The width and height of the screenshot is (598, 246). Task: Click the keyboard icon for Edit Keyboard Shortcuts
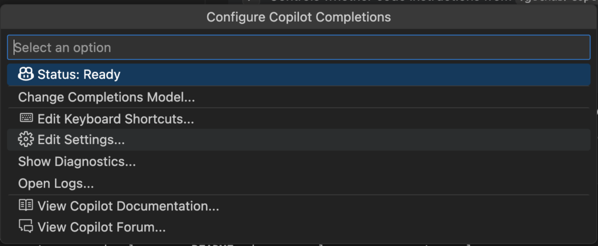pos(26,118)
